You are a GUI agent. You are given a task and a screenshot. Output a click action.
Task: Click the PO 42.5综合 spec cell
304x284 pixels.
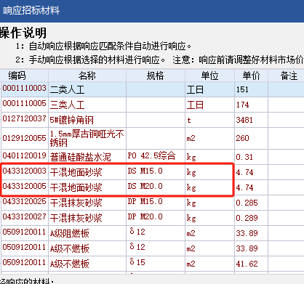point(156,157)
